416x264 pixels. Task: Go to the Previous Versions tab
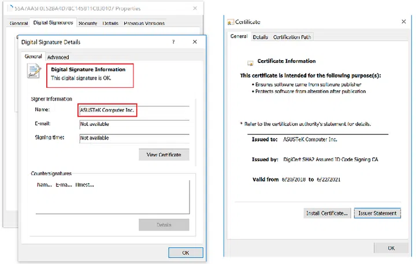144,23
